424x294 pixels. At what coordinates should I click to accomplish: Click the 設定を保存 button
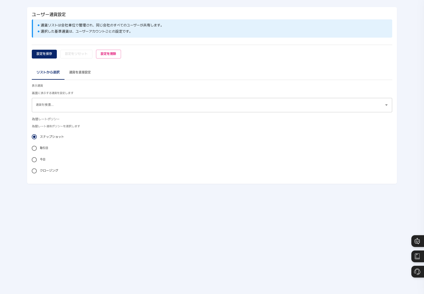tap(44, 54)
